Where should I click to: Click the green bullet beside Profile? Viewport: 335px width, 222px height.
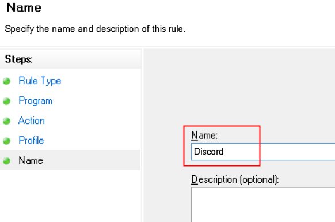[6, 141]
